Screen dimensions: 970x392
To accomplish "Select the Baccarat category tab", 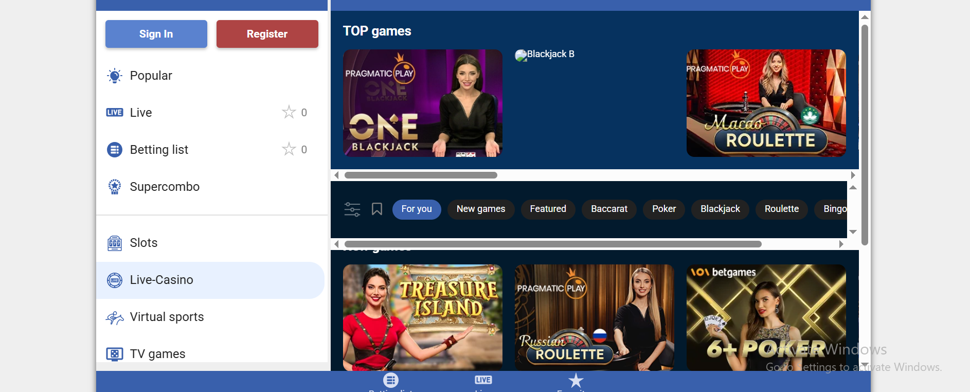I will click(609, 209).
